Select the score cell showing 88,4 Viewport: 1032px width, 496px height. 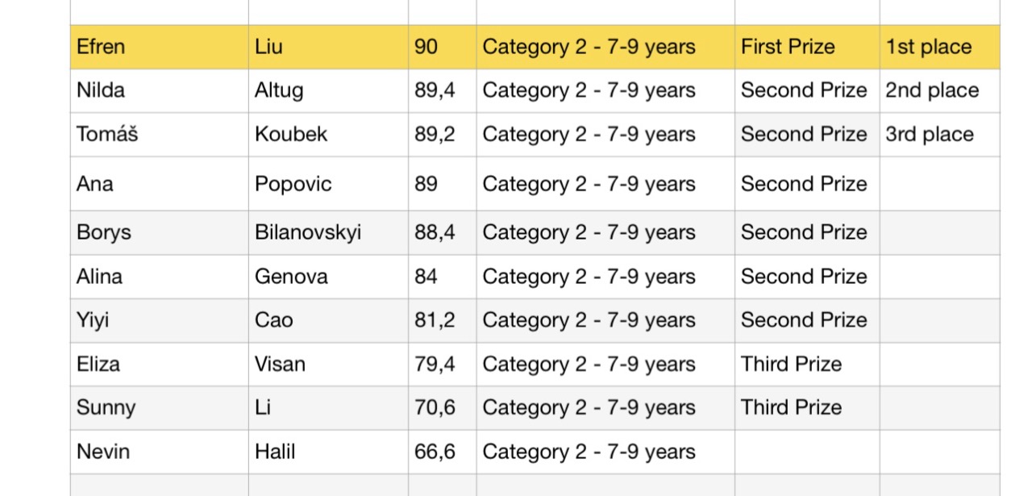pos(435,232)
